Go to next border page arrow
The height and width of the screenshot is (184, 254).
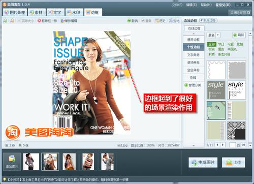coord(223,145)
